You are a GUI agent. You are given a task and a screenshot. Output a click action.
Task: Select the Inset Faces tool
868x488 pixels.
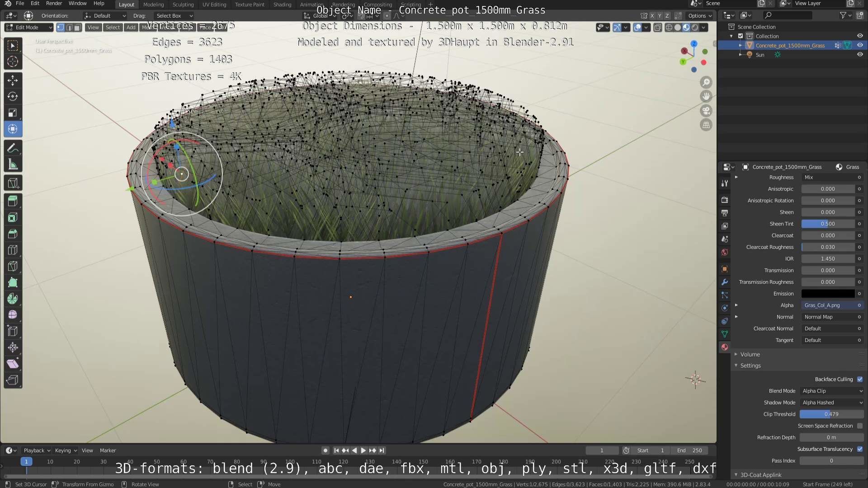point(13,217)
